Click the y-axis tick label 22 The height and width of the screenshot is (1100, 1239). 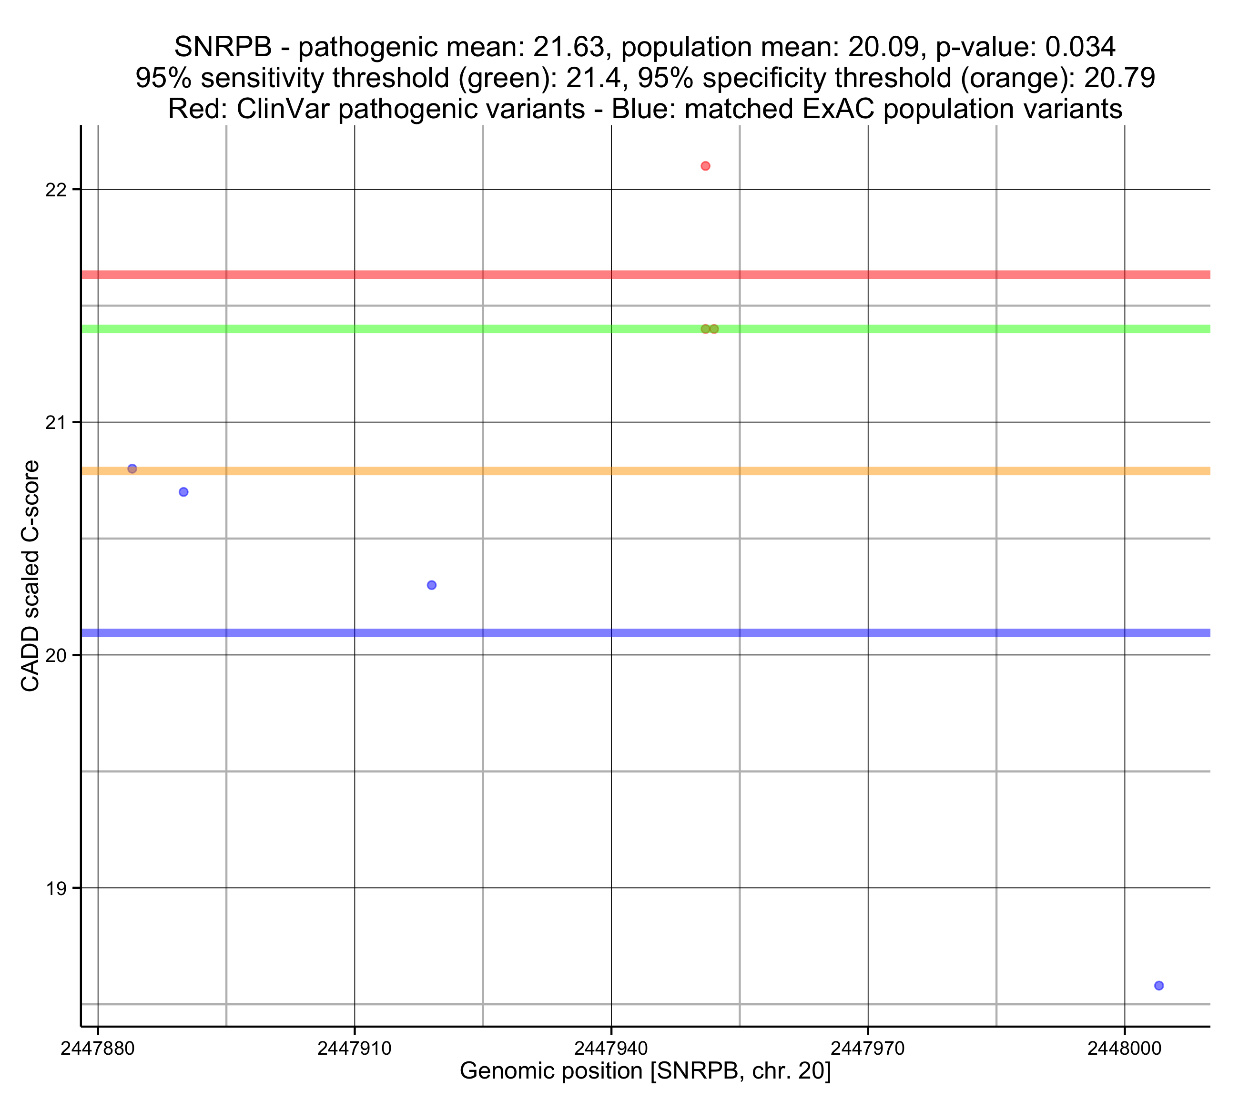[55, 190]
